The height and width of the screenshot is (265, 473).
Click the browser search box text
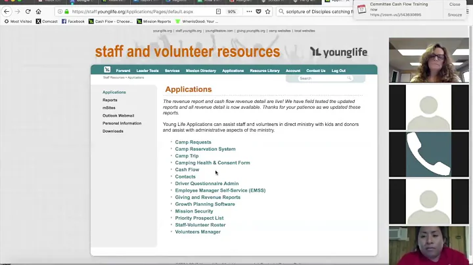click(319, 11)
